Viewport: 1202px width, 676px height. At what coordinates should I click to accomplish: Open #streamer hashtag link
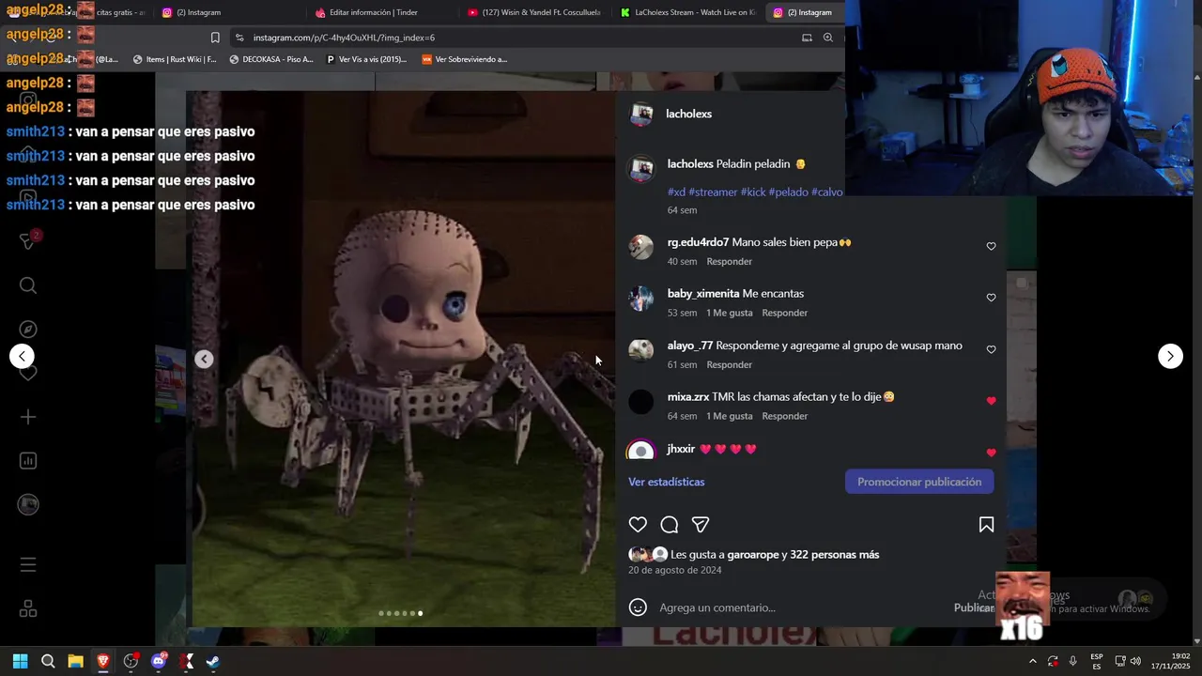(x=713, y=192)
